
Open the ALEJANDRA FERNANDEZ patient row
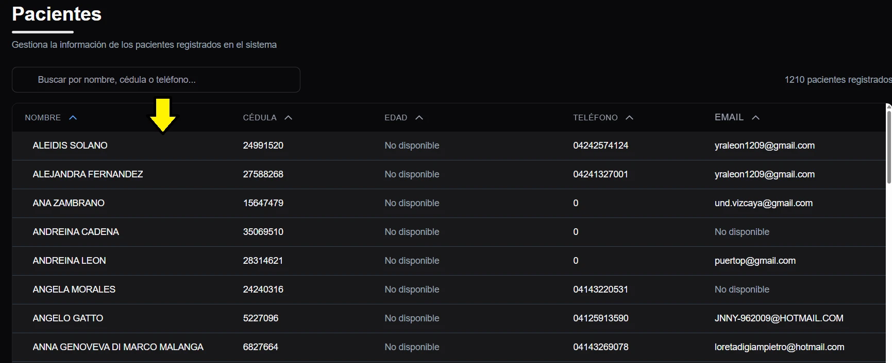pyautogui.click(x=88, y=174)
